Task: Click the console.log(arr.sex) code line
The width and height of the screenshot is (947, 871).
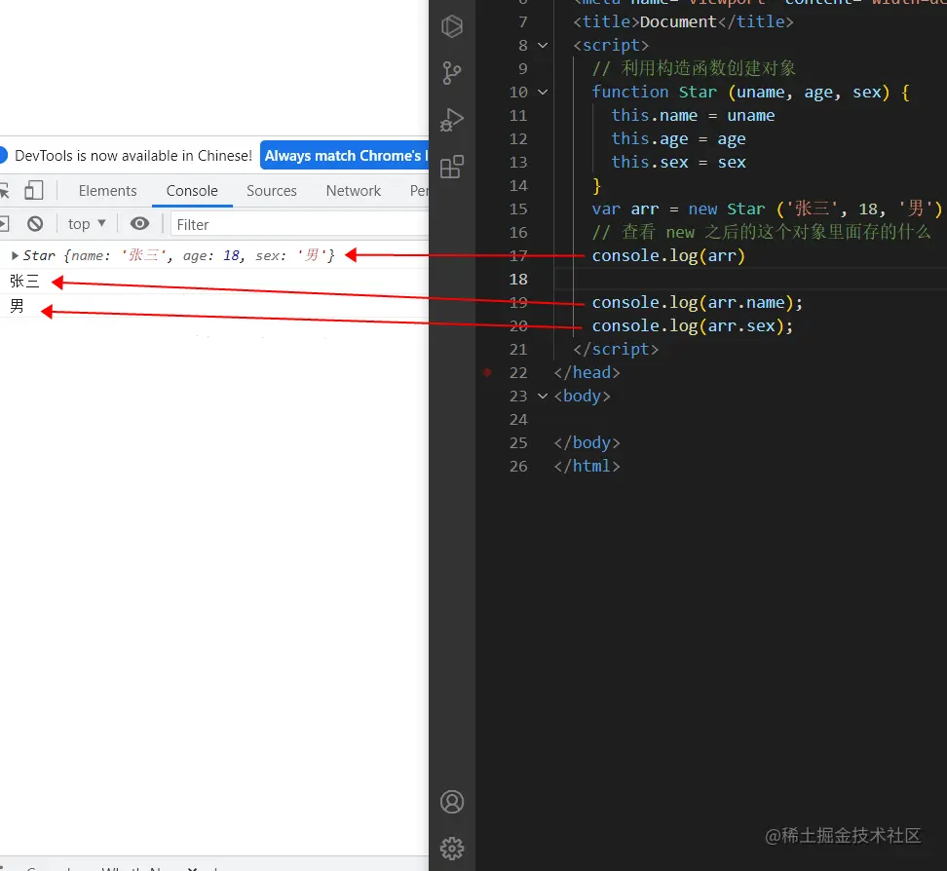Action: [692, 326]
